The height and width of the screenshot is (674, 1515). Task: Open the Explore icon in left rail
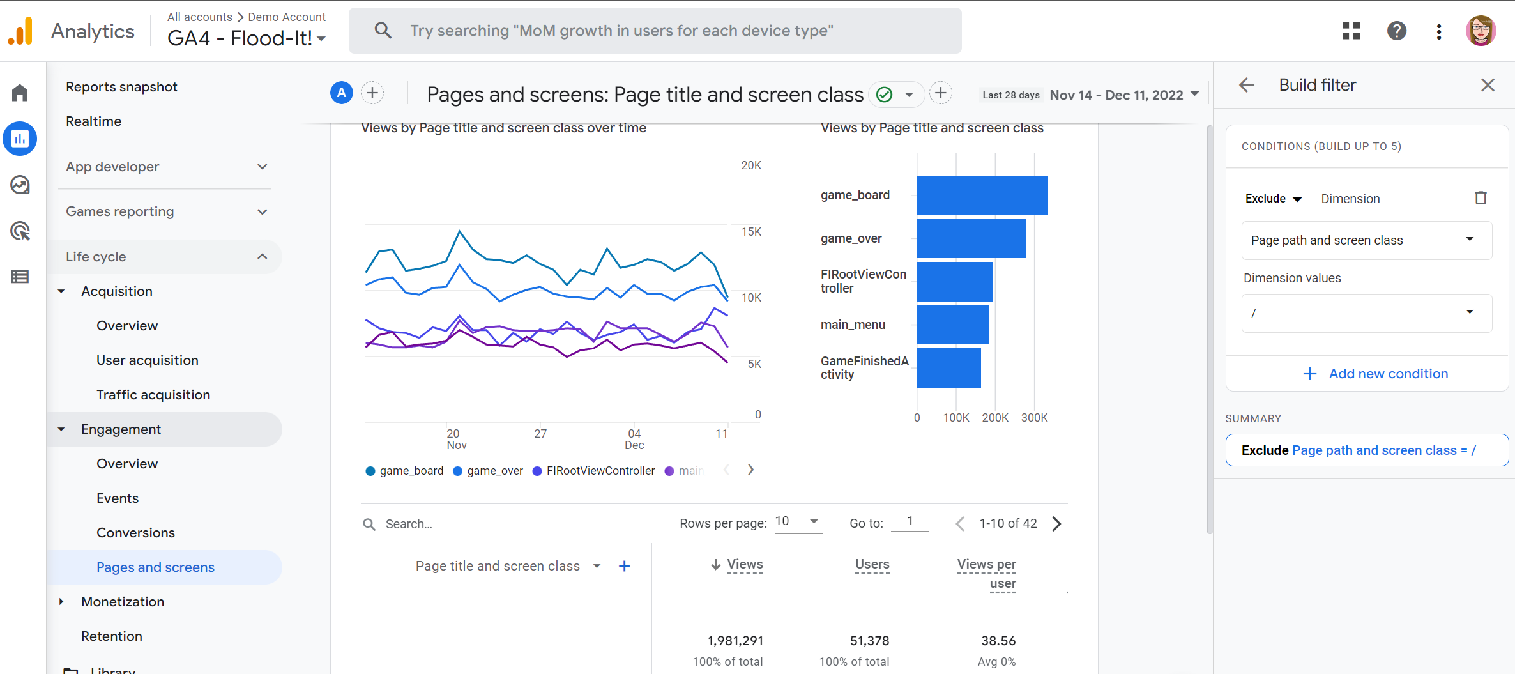(20, 185)
